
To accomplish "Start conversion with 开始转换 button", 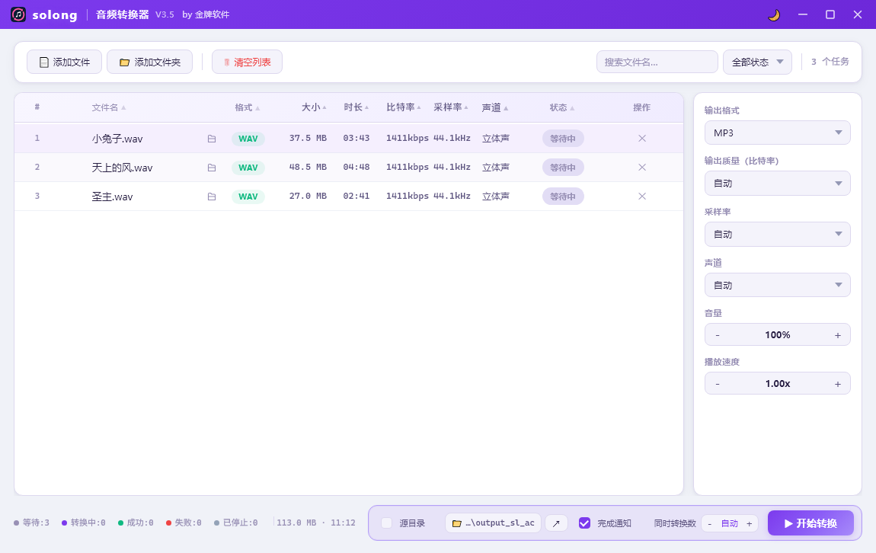I will point(810,523).
